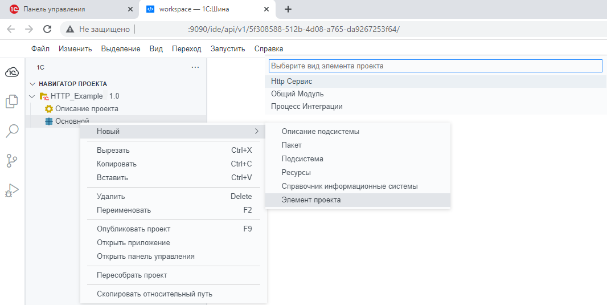Image resolution: width=607 pixels, height=305 pixels.
Task: Collapse the HTTP_Example project tree node
Action: coord(32,96)
